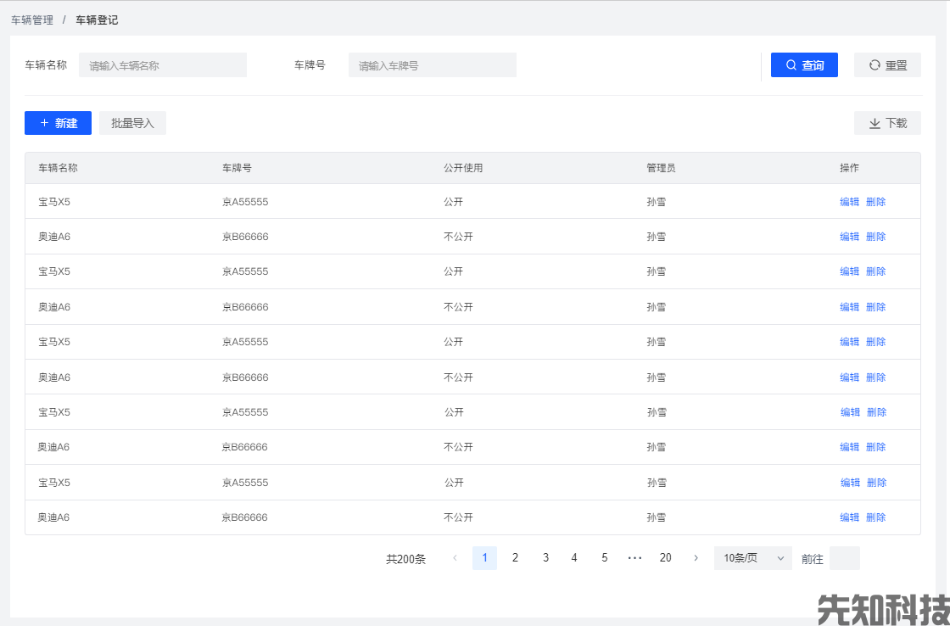Go to page 2 in pagination
Image resolution: width=950 pixels, height=626 pixels.
515,558
